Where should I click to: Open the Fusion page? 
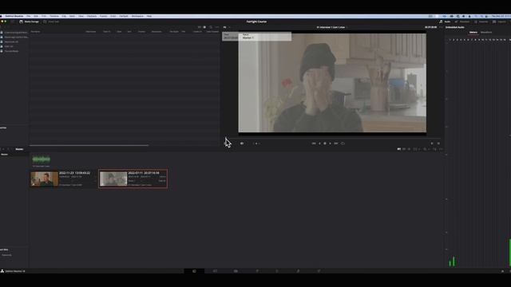pos(257,271)
